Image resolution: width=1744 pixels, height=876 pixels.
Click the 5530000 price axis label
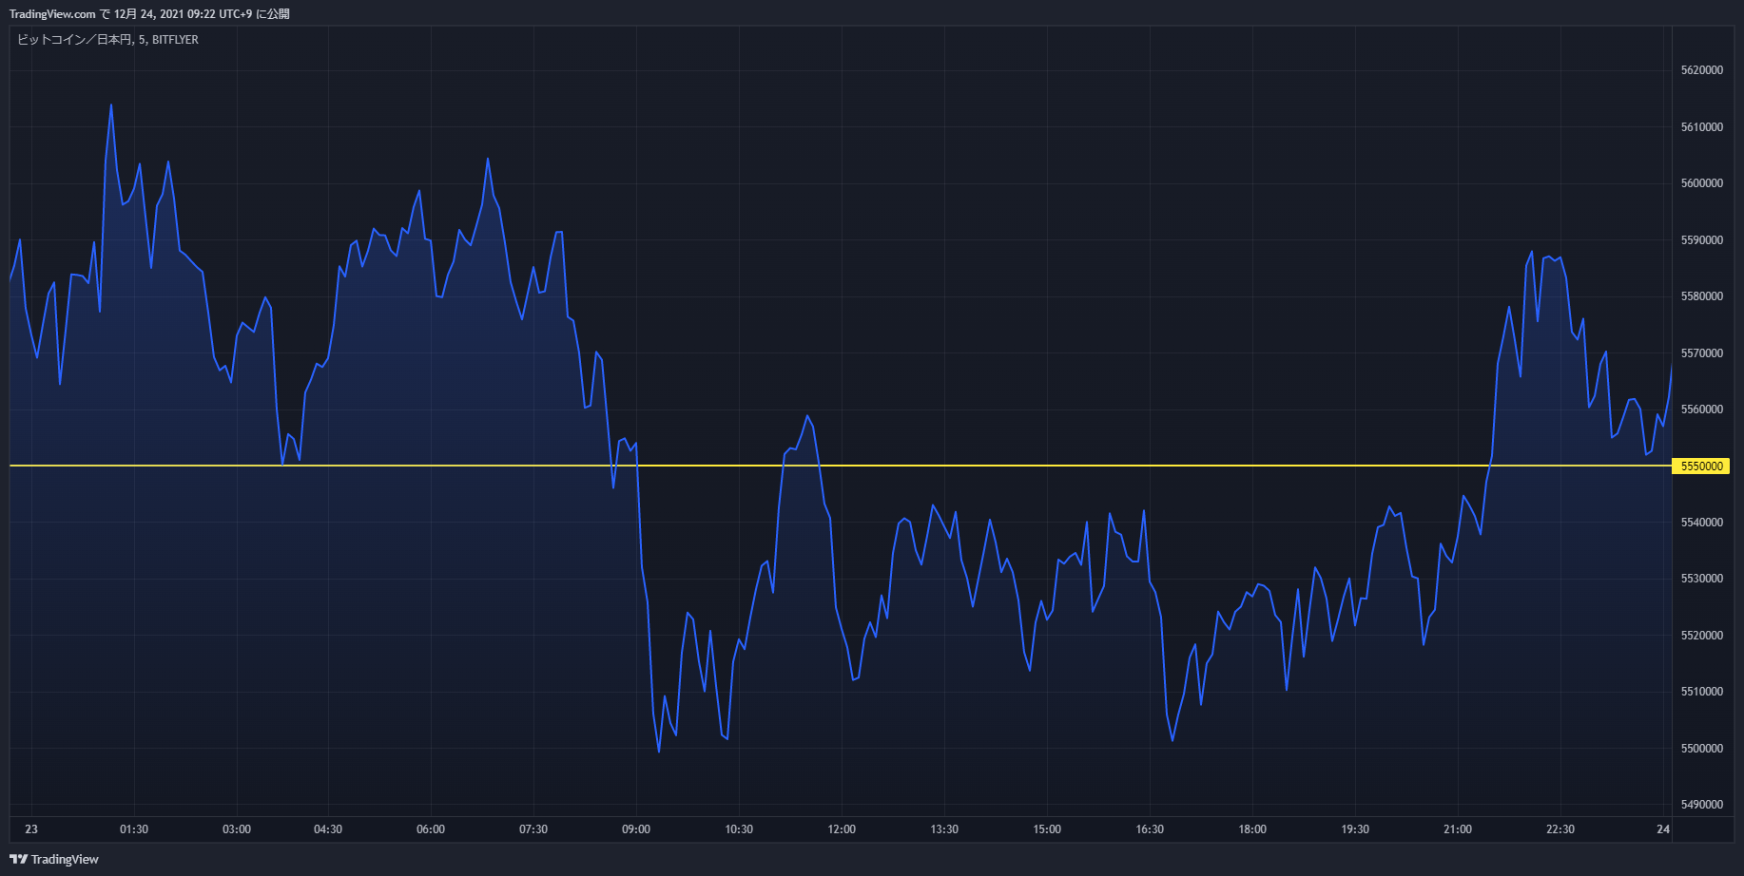coord(1701,579)
